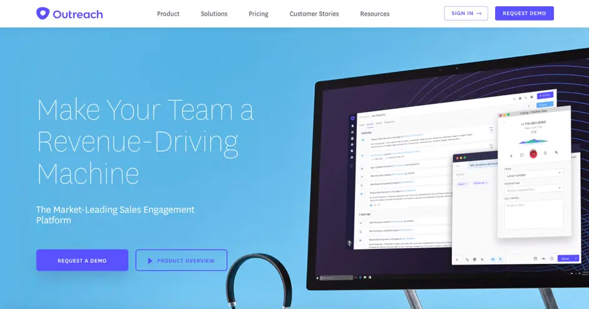The width and height of the screenshot is (589, 309).
Task: Click 'The Market-Leading Sales Engagement Platform' subtitle
Action: pos(115,215)
